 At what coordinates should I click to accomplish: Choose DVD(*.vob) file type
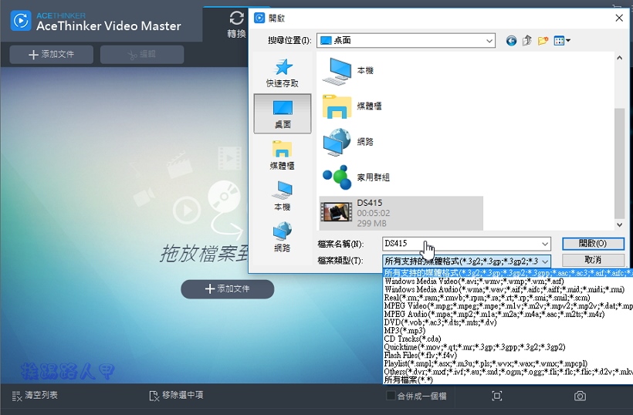tap(508, 322)
